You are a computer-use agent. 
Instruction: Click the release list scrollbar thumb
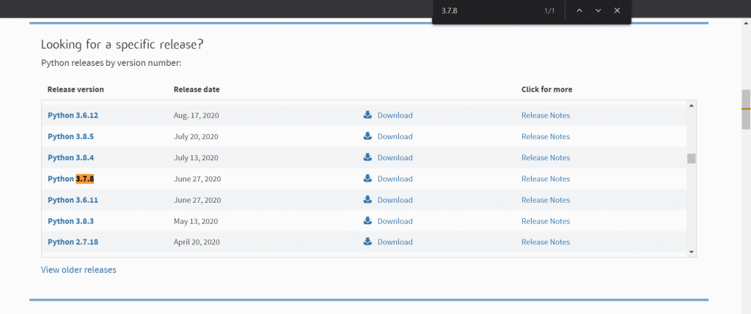691,159
